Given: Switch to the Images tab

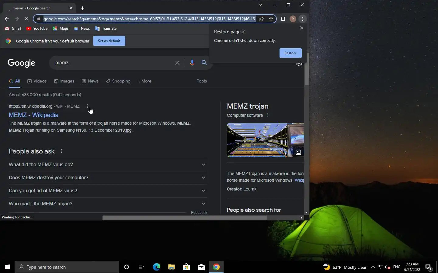Looking at the screenshot, I should pos(64,81).
